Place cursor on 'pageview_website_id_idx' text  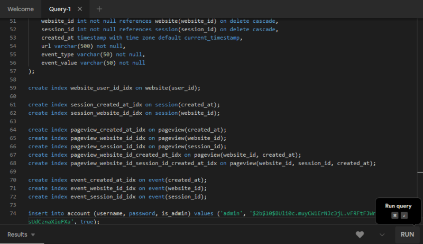point(108,138)
